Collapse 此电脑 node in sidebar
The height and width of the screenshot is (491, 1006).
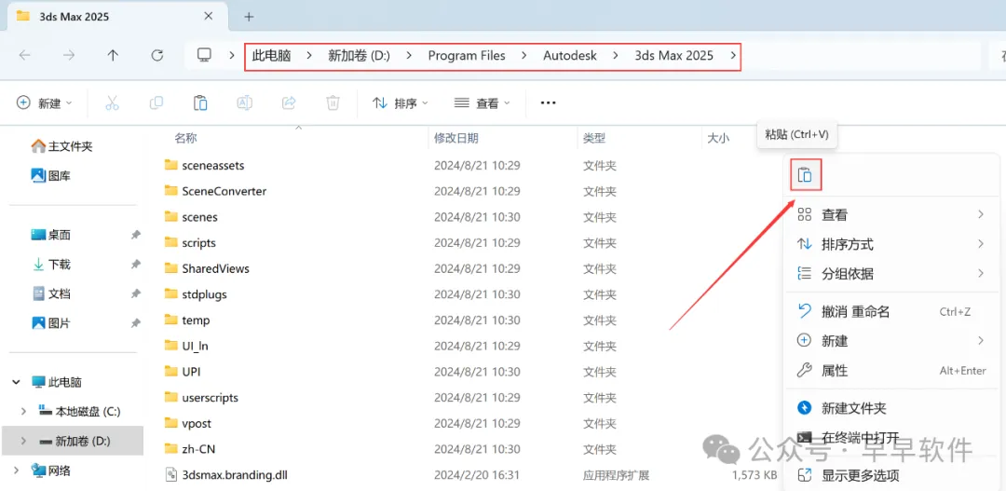[16, 382]
